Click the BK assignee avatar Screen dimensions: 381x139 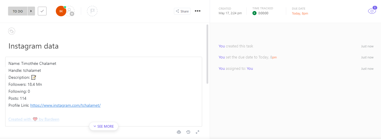(x=61, y=11)
